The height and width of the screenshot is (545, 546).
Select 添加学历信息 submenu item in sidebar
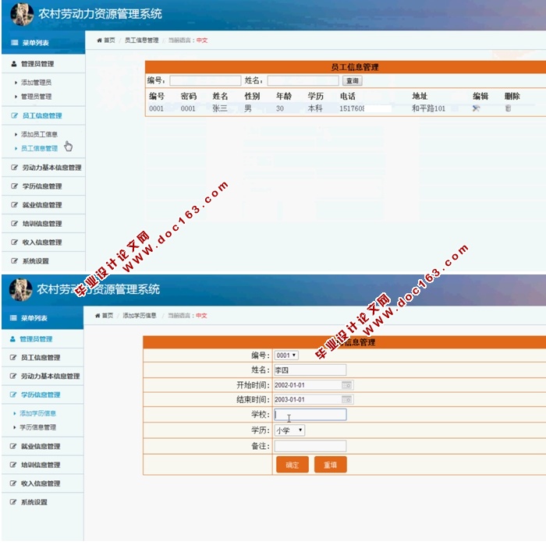tap(37, 413)
